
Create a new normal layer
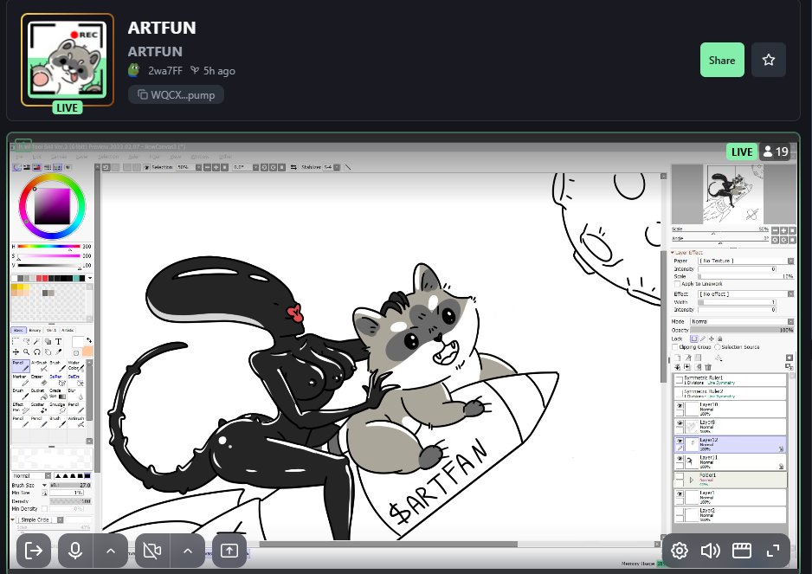point(678,358)
